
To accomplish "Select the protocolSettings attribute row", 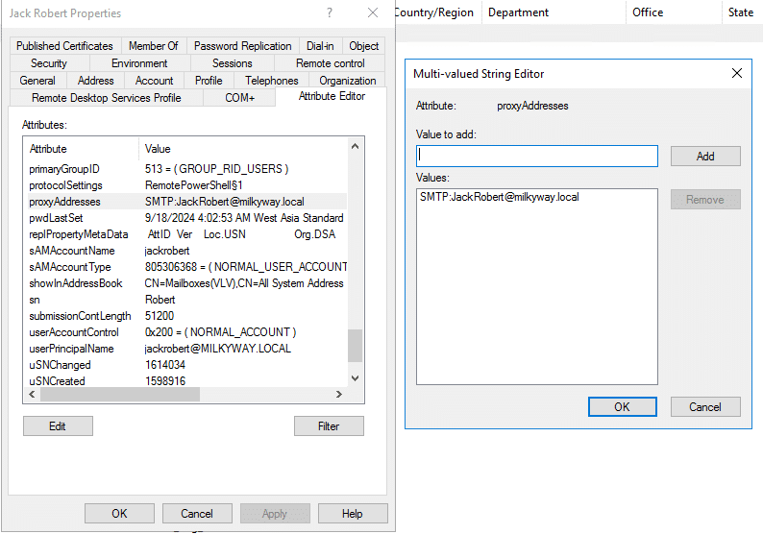I will [187, 185].
